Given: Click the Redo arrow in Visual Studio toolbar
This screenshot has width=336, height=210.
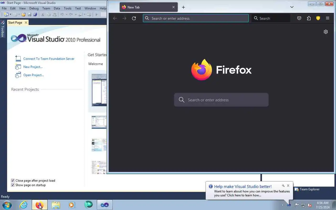Looking at the screenshot, I should [71, 14].
